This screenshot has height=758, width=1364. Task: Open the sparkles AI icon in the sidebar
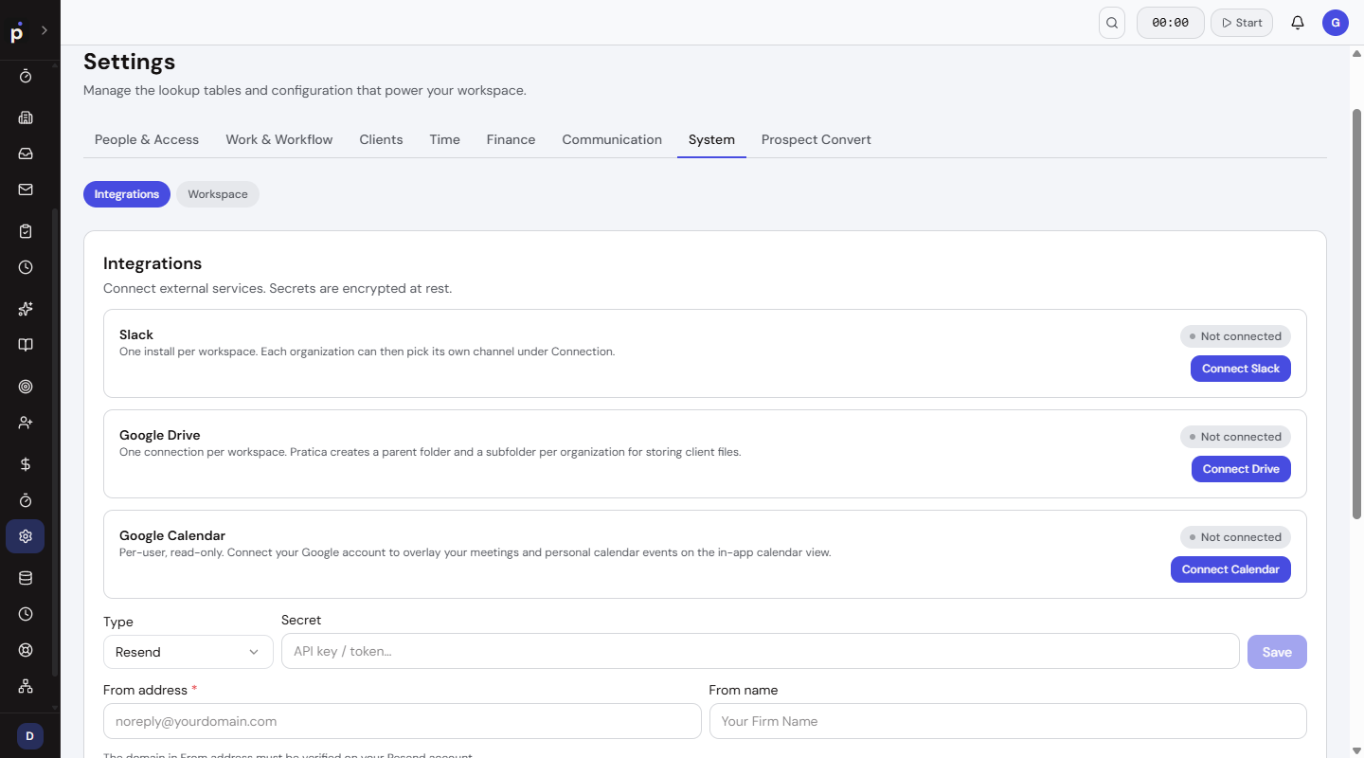(26, 309)
